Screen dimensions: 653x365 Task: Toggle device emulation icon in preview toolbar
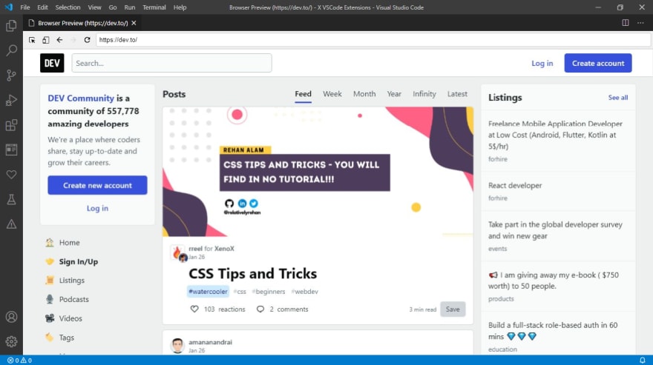(x=46, y=40)
